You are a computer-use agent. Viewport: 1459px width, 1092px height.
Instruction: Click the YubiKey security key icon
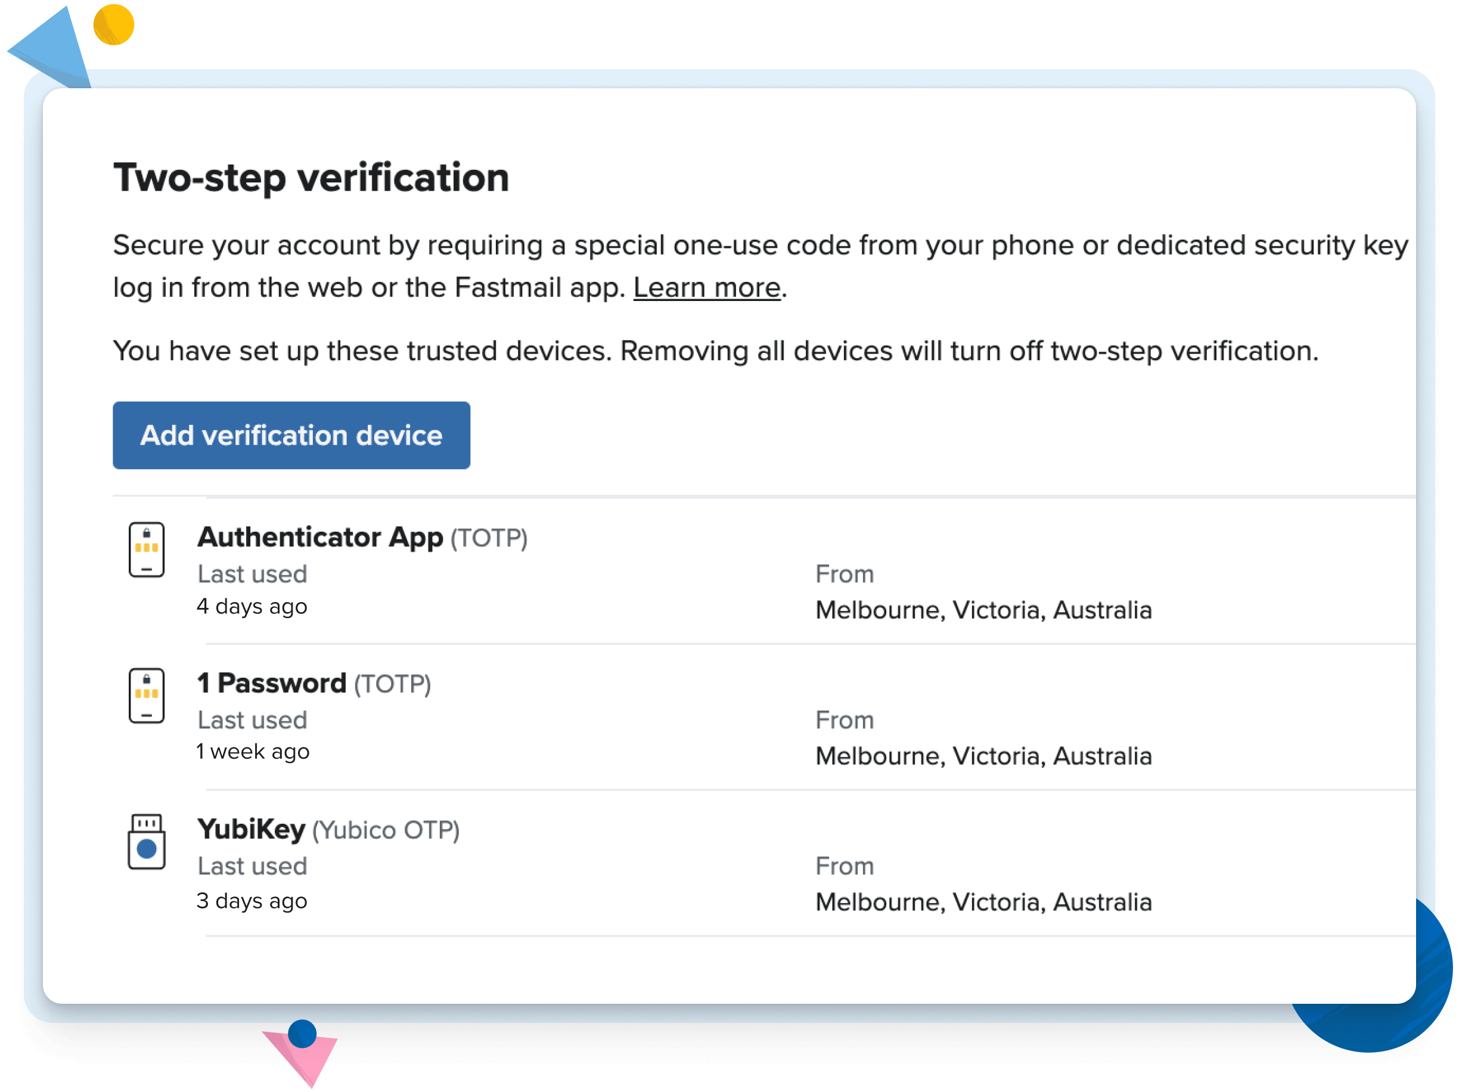point(147,841)
